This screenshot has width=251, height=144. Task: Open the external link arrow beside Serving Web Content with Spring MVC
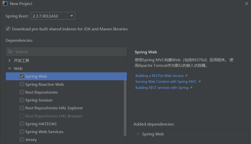coord(199,81)
